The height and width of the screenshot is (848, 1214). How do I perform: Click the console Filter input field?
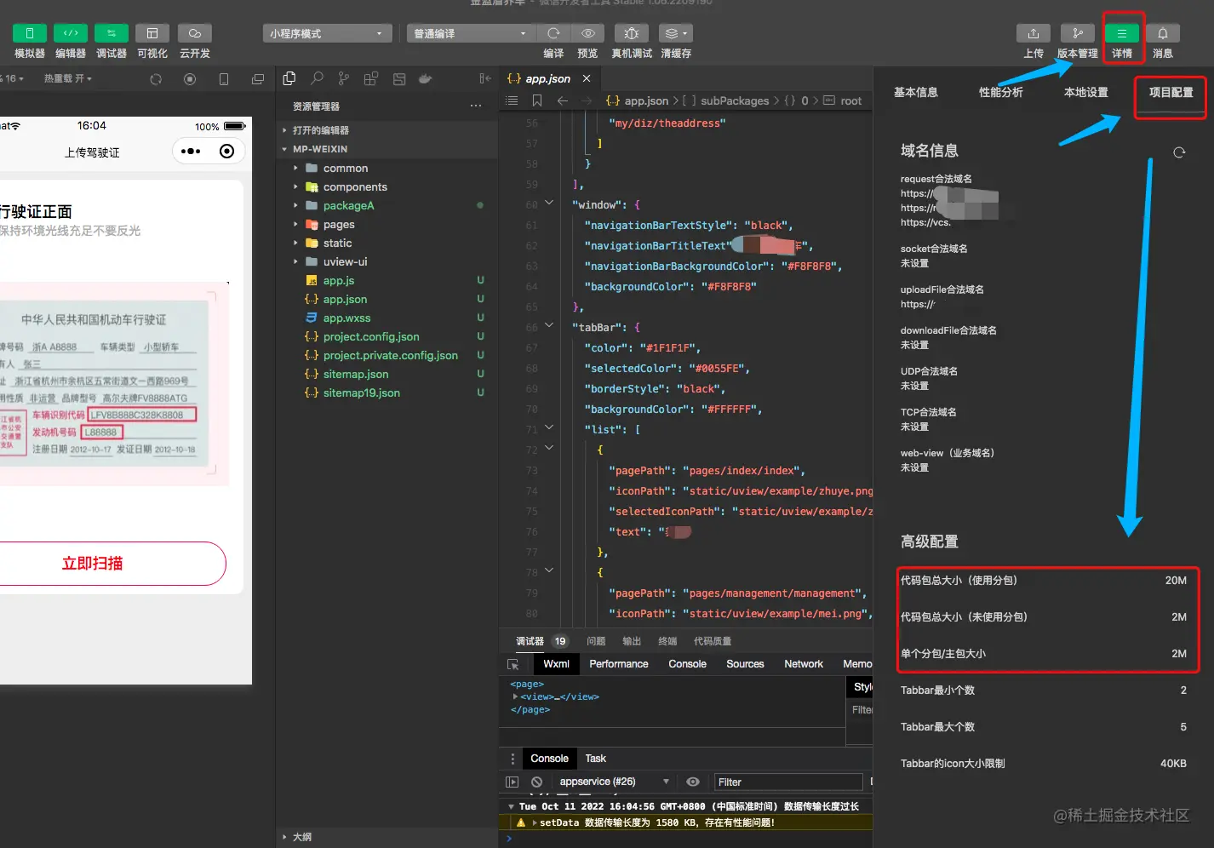click(x=789, y=782)
